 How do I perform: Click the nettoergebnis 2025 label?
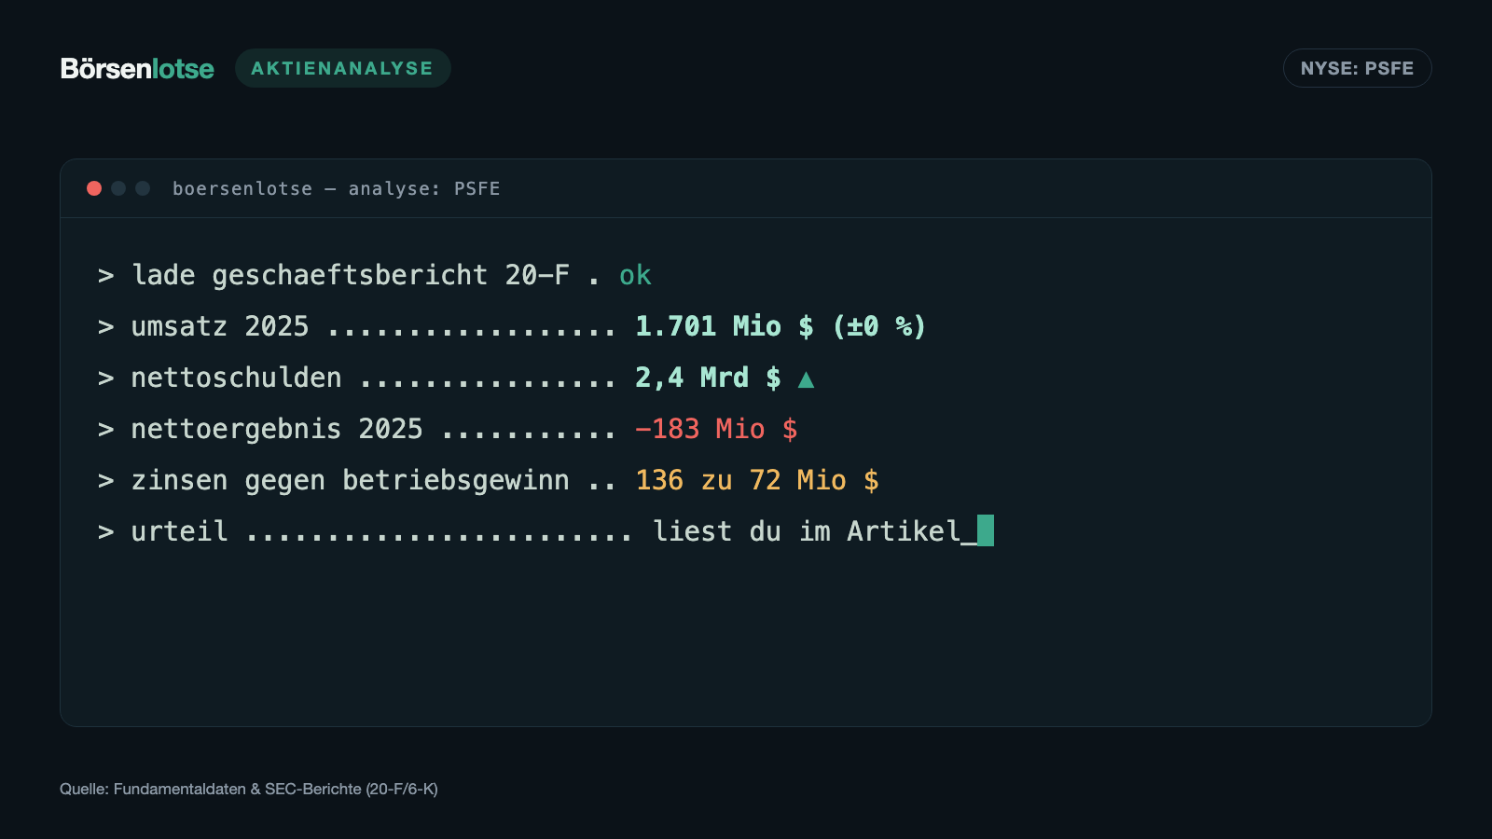tap(277, 429)
